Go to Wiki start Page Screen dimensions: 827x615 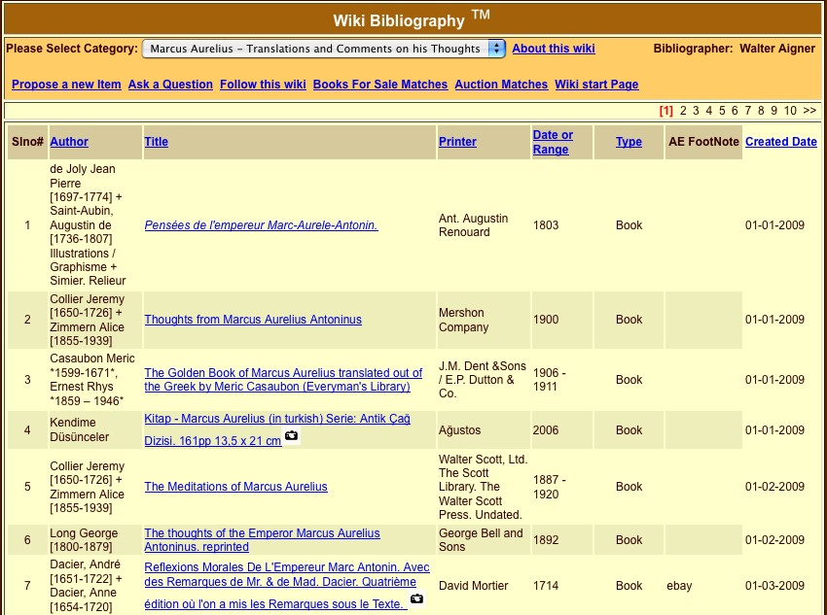596,85
